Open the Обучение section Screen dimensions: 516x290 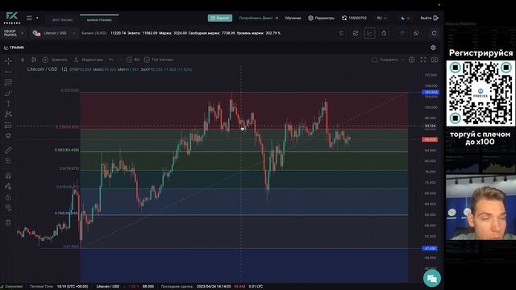pyautogui.click(x=293, y=18)
